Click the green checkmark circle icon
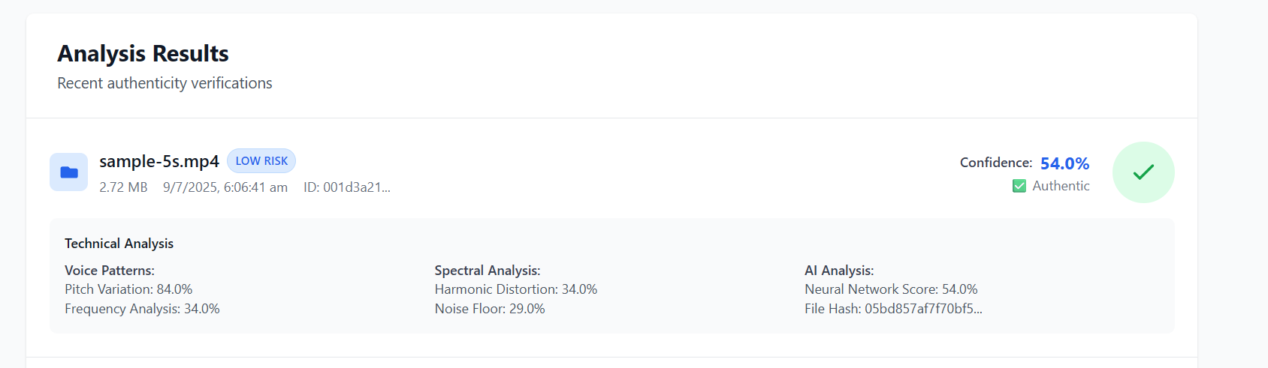The height and width of the screenshot is (368, 1268). click(1143, 172)
